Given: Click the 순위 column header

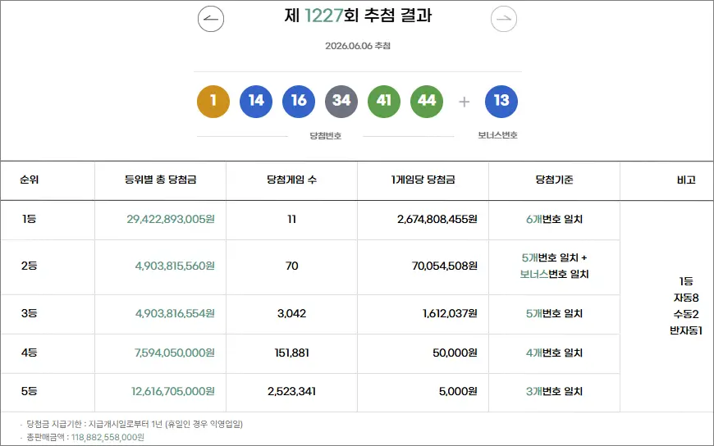Looking at the screenshot, I should pyautogui.click(x=30, y=180).
